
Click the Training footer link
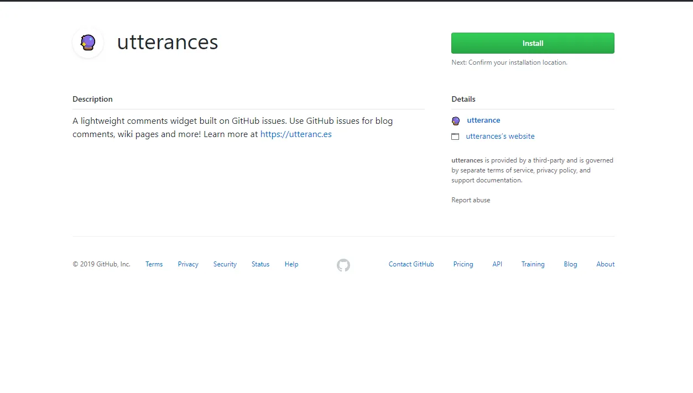(x=533, y=264)
